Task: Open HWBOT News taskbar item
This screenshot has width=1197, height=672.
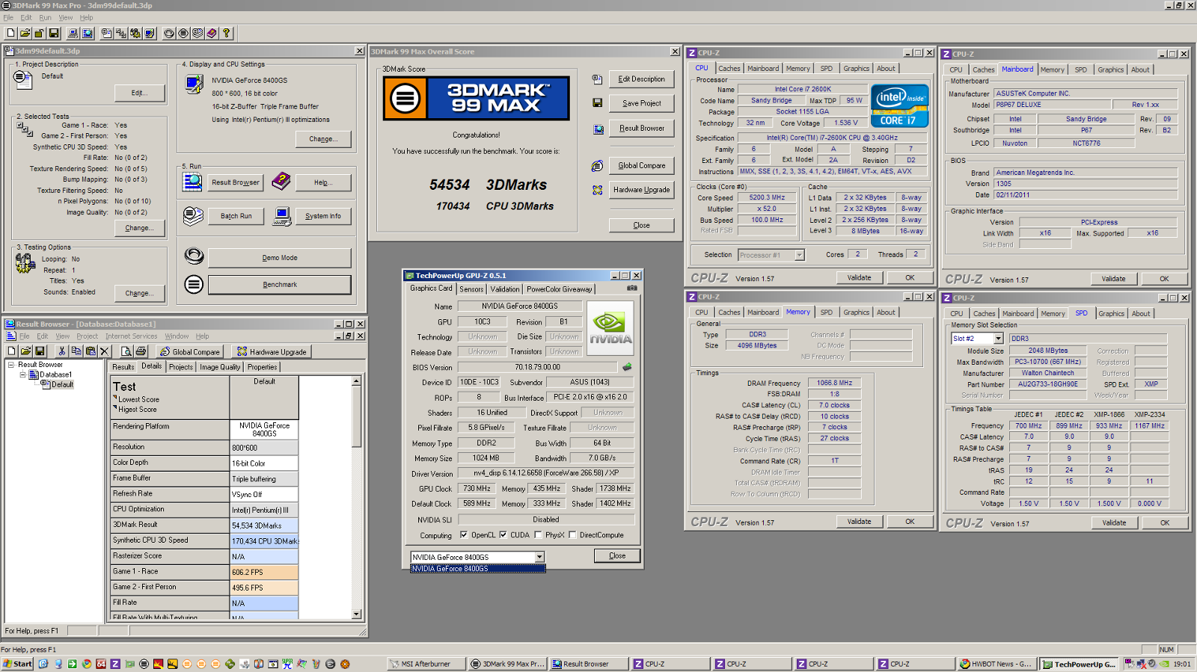Action: point(997,664)
